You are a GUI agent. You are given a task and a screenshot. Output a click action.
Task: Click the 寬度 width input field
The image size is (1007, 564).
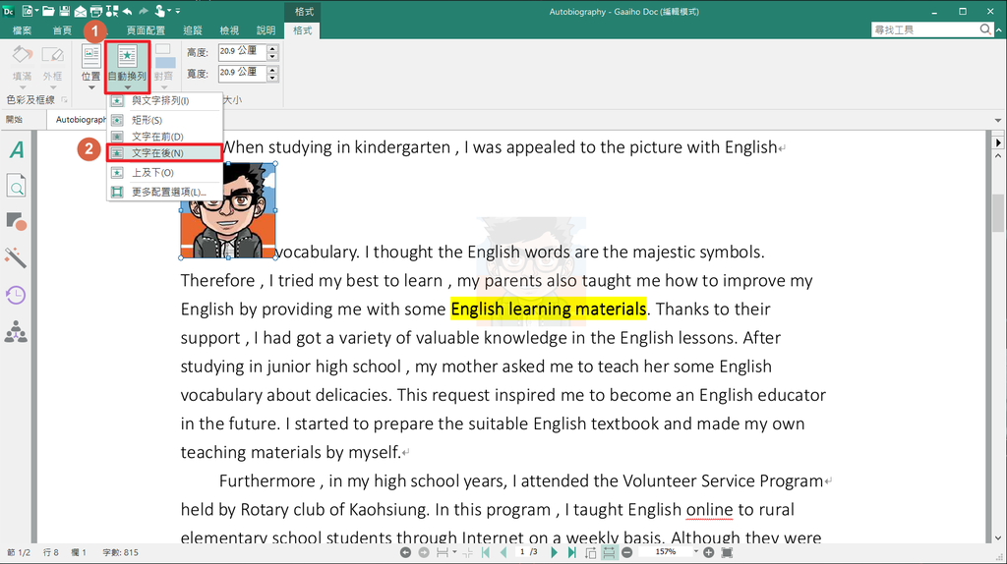(242, 73)
